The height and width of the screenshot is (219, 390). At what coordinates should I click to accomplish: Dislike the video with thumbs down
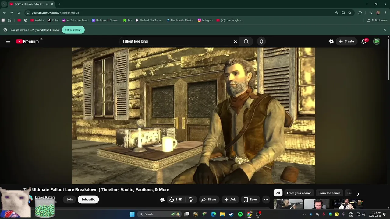pyautogui.click(x=191, y=200)
